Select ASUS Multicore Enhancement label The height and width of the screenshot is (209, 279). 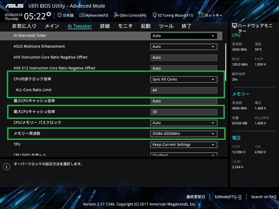click(39, 46)
